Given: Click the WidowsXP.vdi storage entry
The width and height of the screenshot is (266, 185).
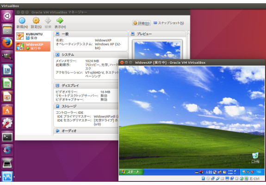Looking at the screenshot, I should [x=106, y=117].
